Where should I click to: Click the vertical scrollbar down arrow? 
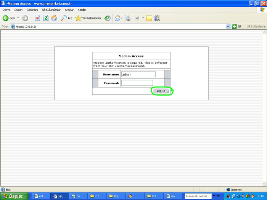(x=264, y=184)
